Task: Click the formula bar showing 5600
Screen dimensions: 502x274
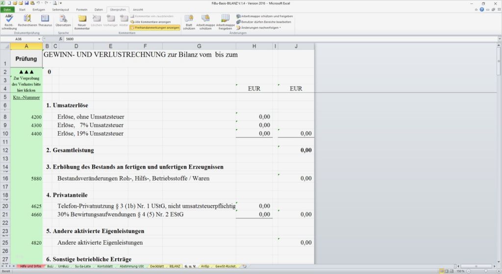Action: click(x=281, y=39)
